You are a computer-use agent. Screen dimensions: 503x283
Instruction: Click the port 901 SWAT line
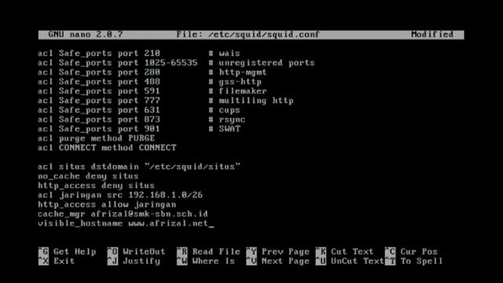click(139, 129)
